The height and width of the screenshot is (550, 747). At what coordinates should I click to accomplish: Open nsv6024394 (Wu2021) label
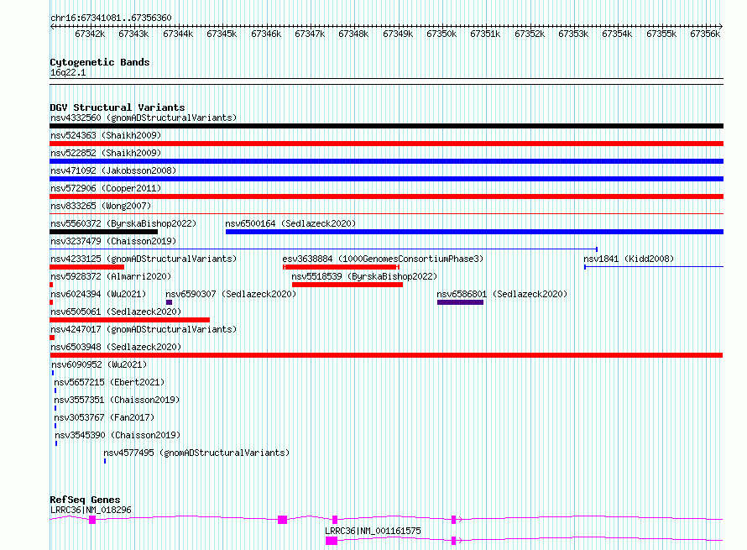(x=98, y=294)
